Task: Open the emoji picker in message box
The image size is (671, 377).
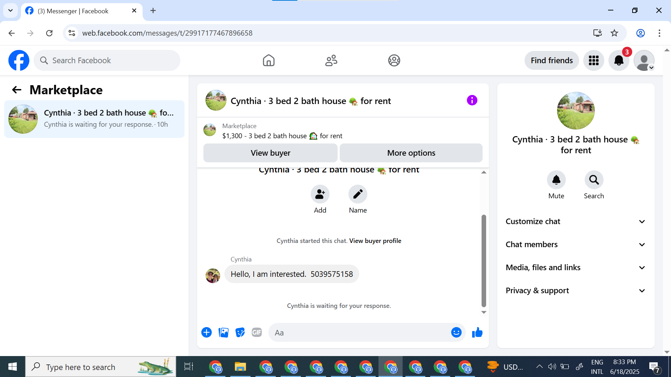Action: pos(456,332)
